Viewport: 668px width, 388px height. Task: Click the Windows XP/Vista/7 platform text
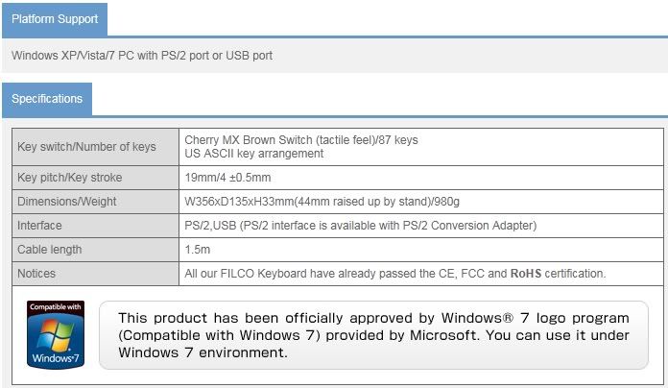[142, 56]
